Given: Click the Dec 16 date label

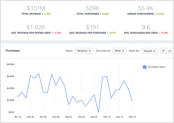Looking at the screenshot, I should pos(133,117).
